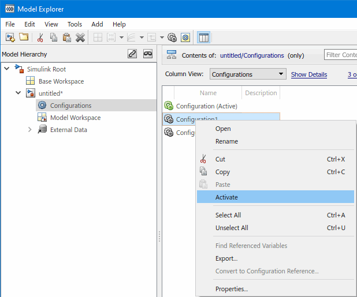
Task: Click the Cut scissors icon in toolbar
Action: tap(40, 37)
